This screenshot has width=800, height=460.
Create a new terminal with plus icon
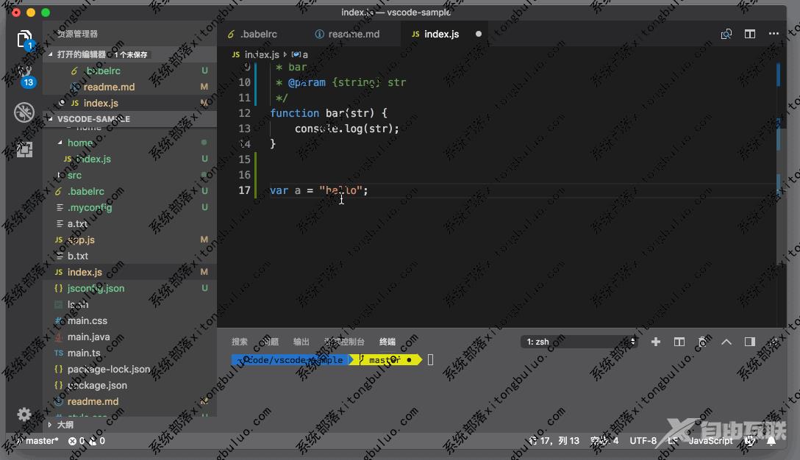(656, 342)
